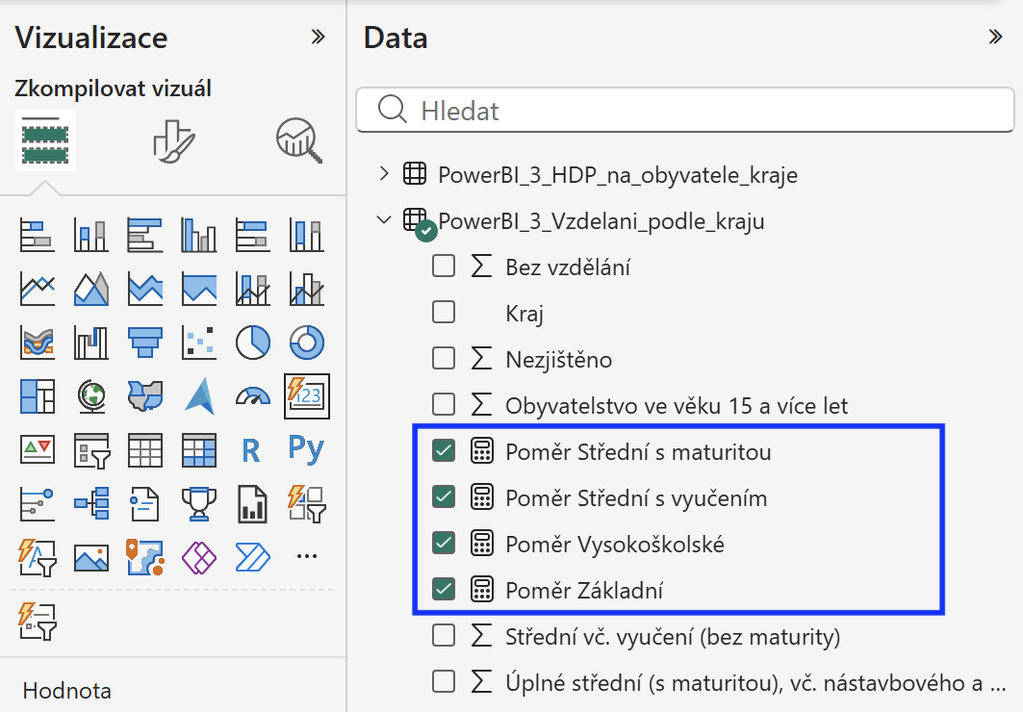The height and width of the screenshot is (712, 1023).
Task: Switch to the Build visual tab icon
Action: pos(45,140)
